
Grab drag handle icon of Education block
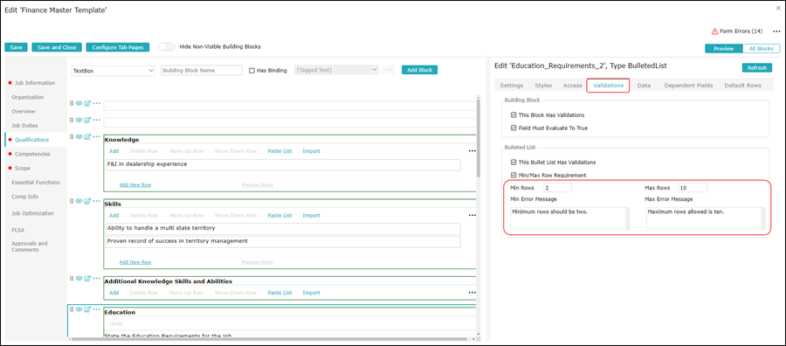pos(72,309)
